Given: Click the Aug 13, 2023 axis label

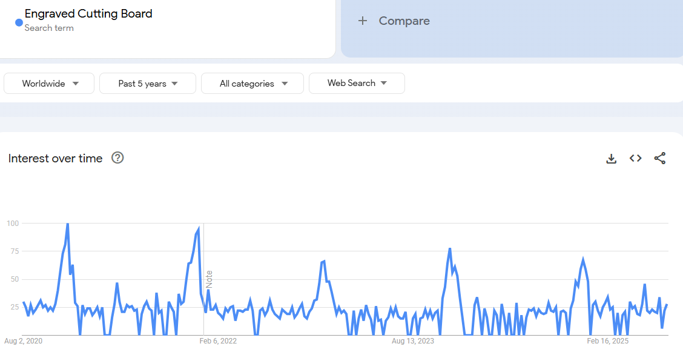Looking at the screenshot, I should [413, 341].
